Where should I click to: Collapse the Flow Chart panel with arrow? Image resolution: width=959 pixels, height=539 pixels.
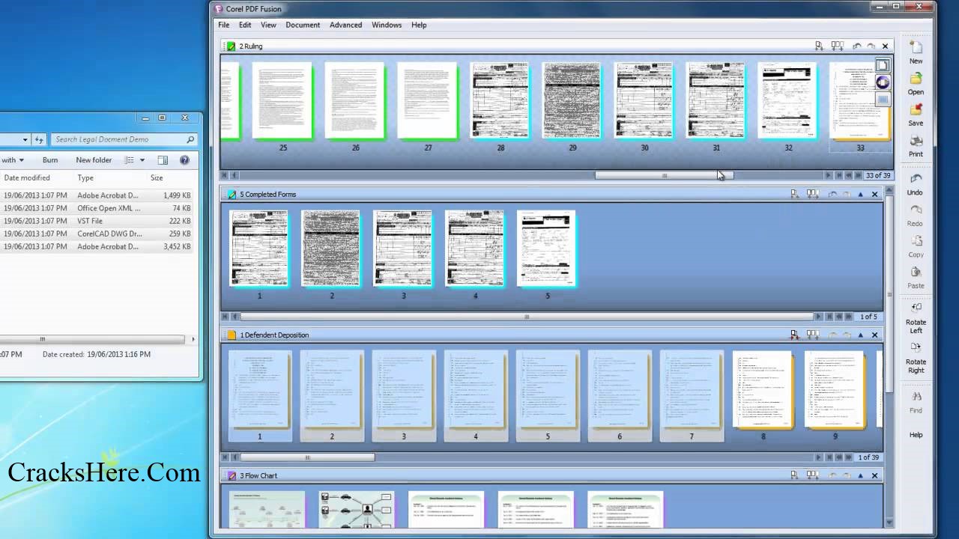860,476
